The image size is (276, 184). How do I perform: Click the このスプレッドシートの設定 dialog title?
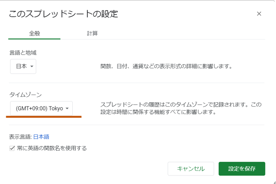[x=63, y=14]
